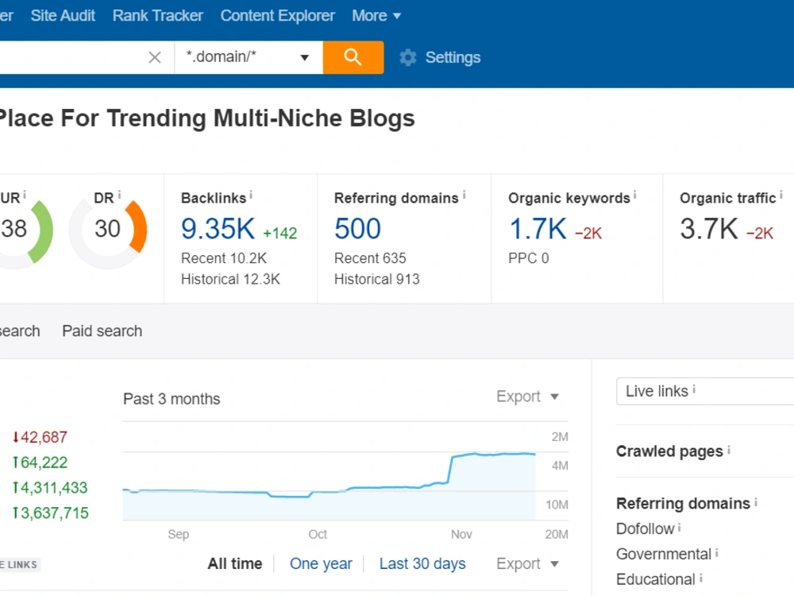Click the info icon beside DR
The height and width of the screenshot is (596, 794).
tap(120, 195)
